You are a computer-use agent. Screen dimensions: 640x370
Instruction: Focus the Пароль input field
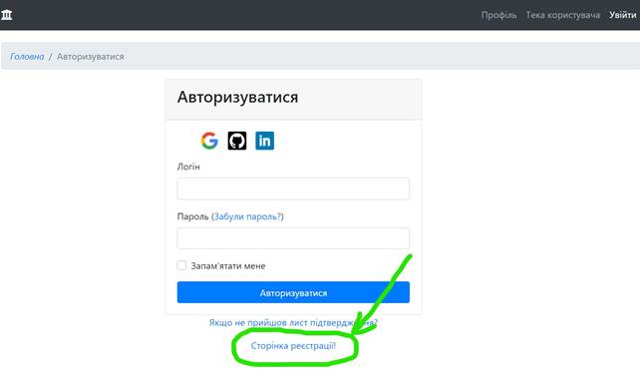tap(293, 238)
